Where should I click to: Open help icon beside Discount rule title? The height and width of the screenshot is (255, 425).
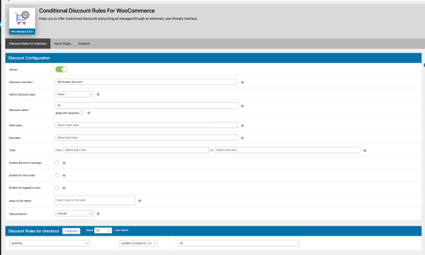point(242,82)
